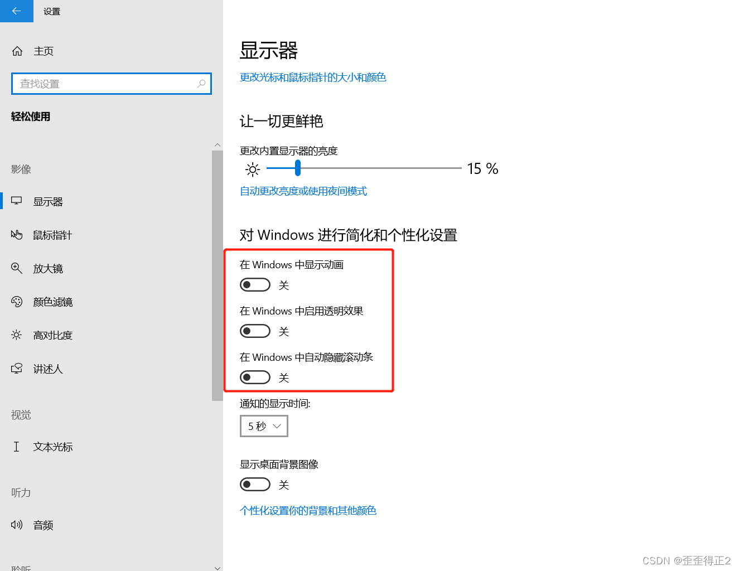Click the 15 % brightness value
Screen dimensions: 739x571
click(482, 168)
